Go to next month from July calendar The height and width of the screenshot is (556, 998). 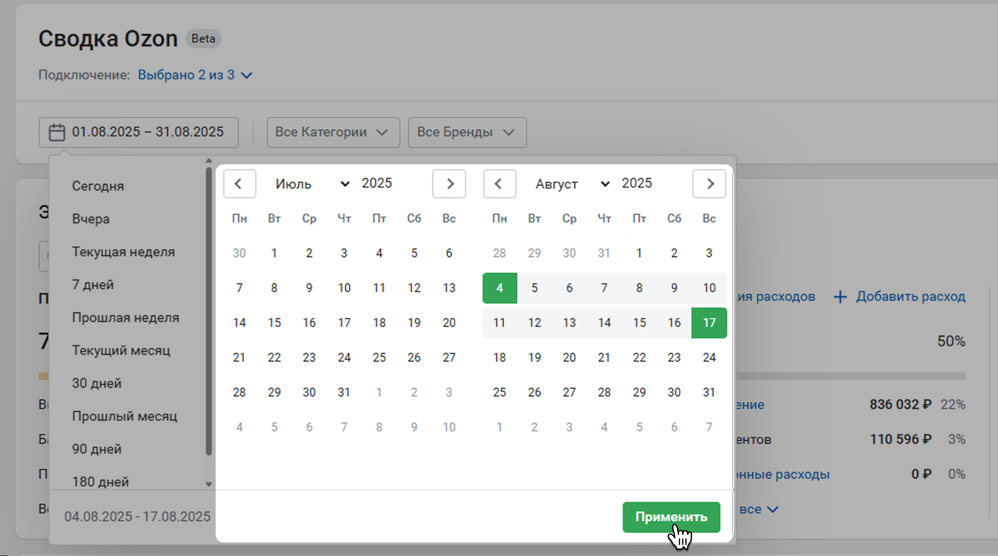[x=449, y=184]
